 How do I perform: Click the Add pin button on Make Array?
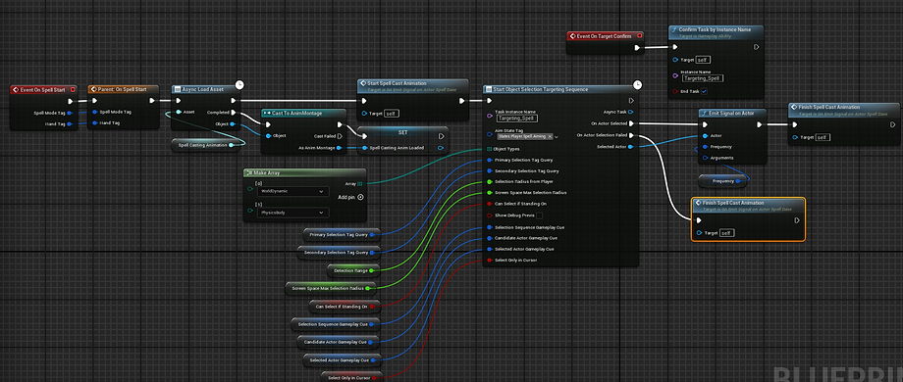tap(350, 197)
